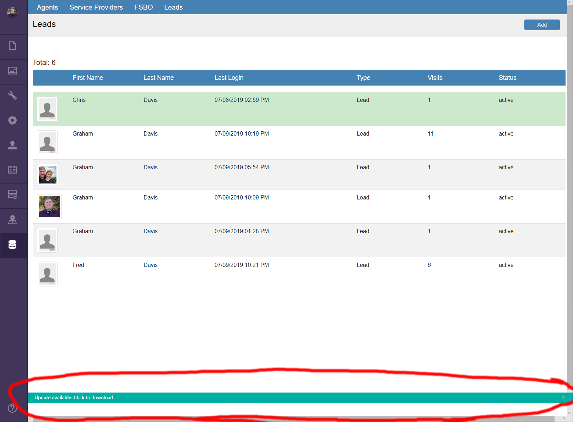Open avatar of Graham Davis 01:28 PM
Image resolution: width=573 pixels, height=422 pixels.
coord(47,240)
